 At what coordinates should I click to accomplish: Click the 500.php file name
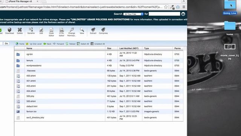point(30,96)
